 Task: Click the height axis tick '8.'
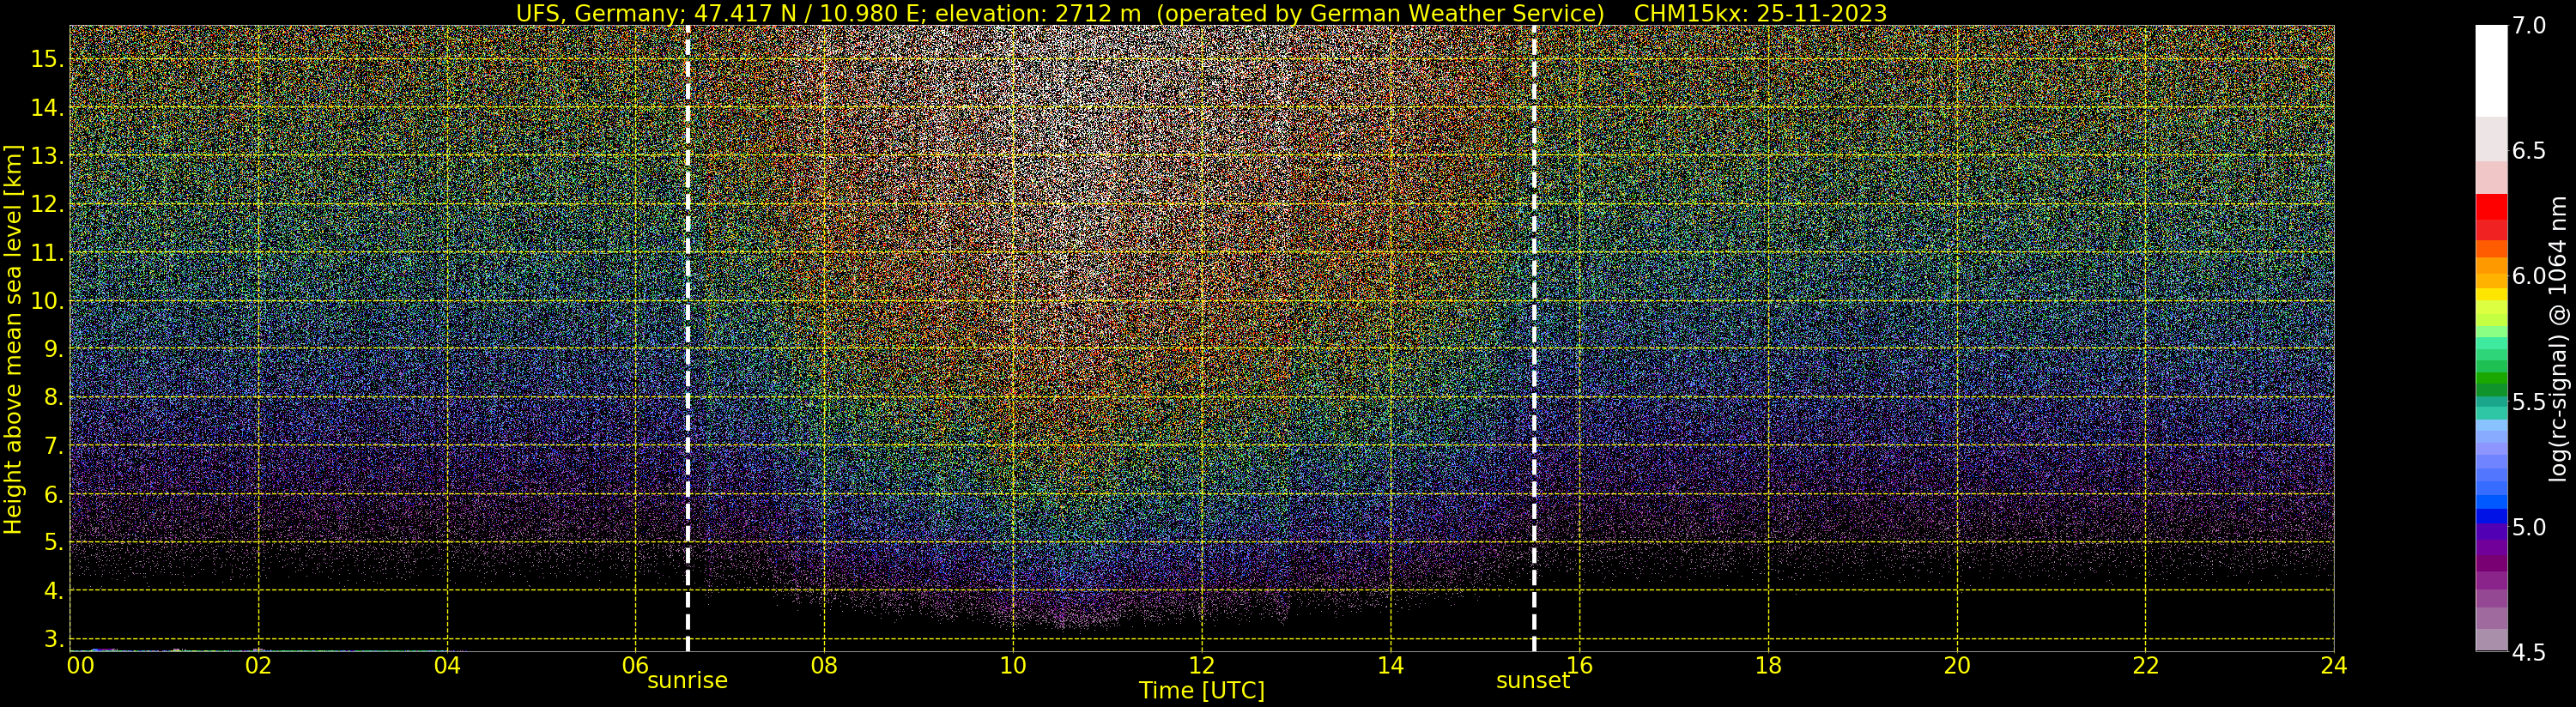coord(52,398)
